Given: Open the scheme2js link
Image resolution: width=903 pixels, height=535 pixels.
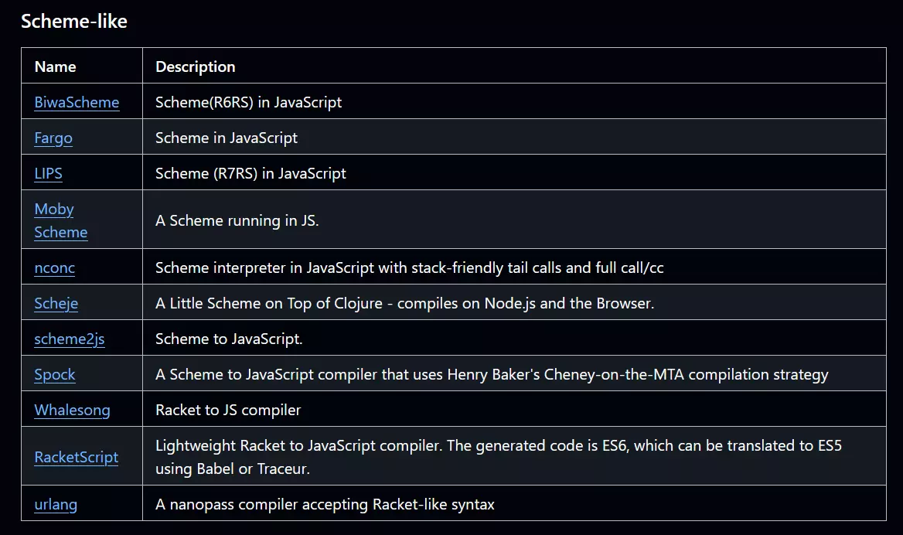Looking at the screenshot, I should [x=69, y=339].
